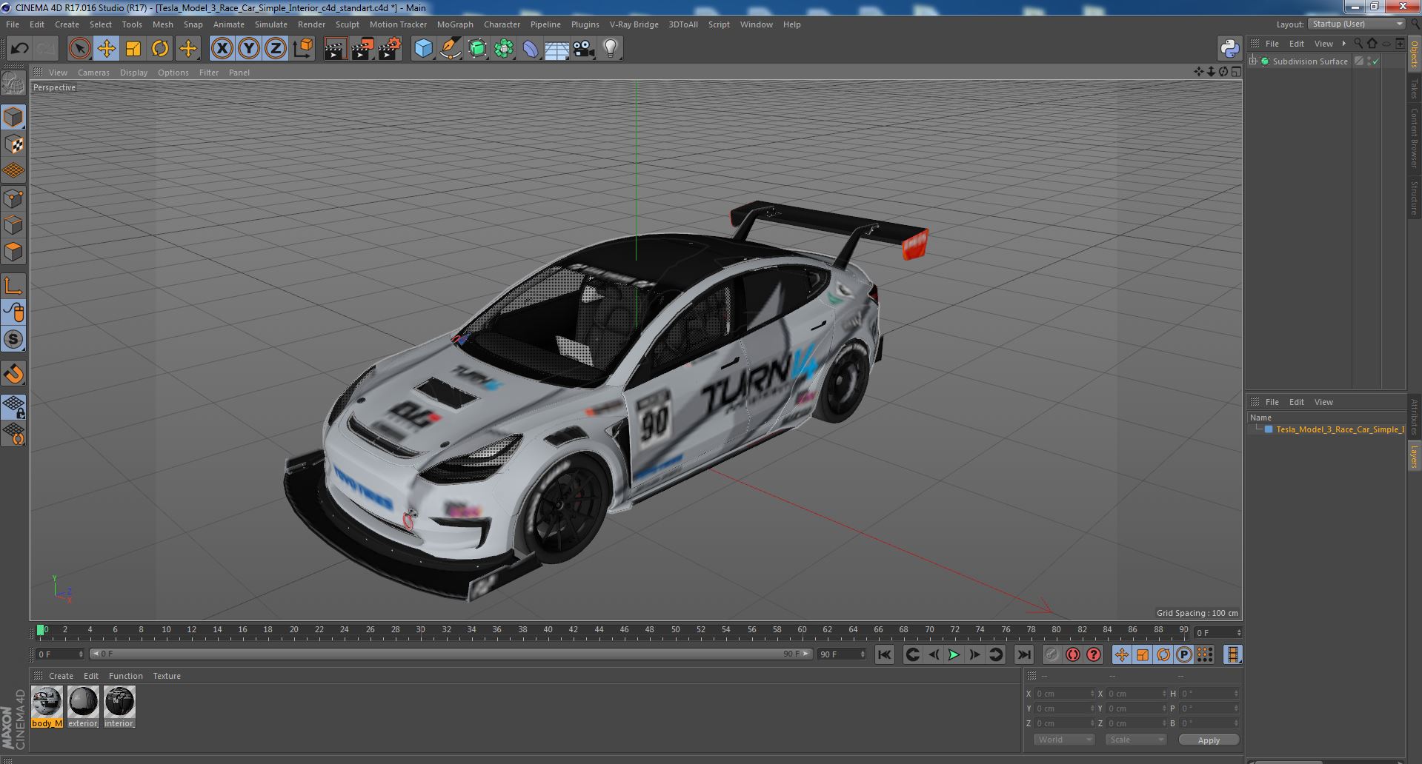
Task: Click the Apply button
Action: pyautogui.click(x=1209, y=740)
